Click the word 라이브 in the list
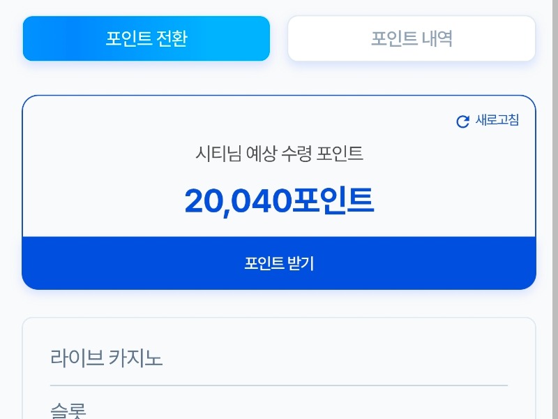Screen dimensions: 558x419 click(77, 358)
